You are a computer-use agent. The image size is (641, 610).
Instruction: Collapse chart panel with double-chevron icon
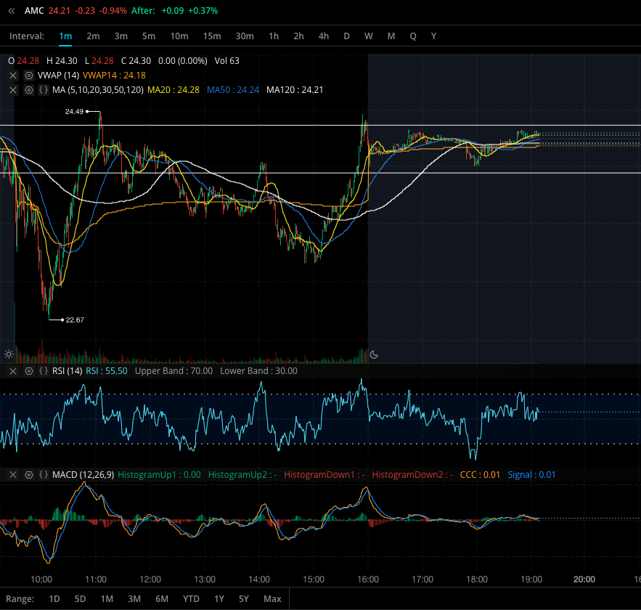click(x=12, y=11)
